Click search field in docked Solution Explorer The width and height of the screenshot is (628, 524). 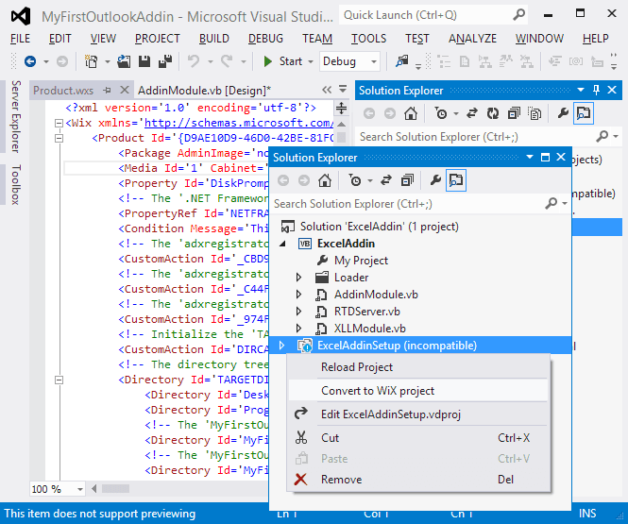click(478, 137)
